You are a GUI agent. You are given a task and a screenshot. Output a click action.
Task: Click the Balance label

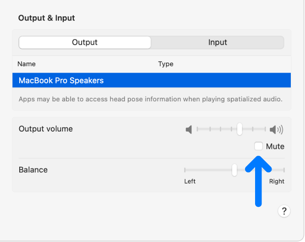point(33,170)
